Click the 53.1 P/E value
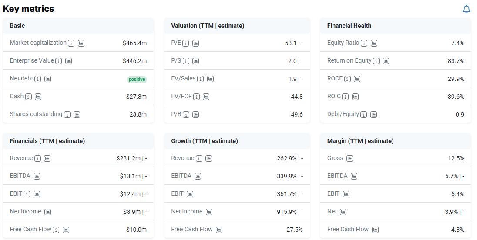 click(x=291, y=43)
